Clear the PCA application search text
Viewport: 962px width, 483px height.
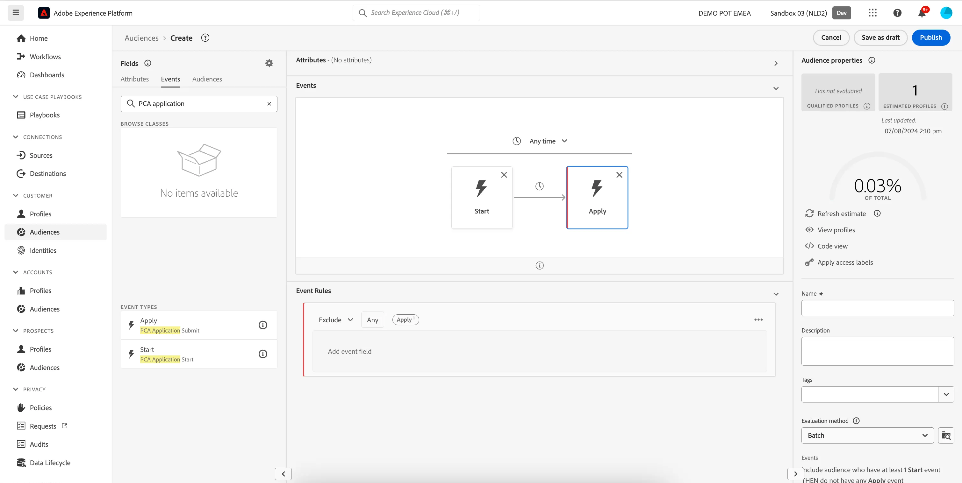(269, 104)
